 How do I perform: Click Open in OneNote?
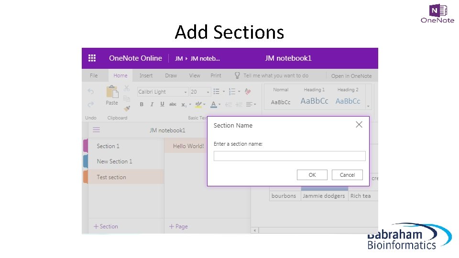[x=351, y=76]
